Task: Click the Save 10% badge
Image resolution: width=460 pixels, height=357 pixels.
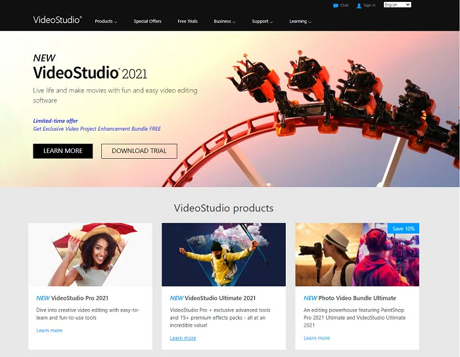Action: click(403, 228)
